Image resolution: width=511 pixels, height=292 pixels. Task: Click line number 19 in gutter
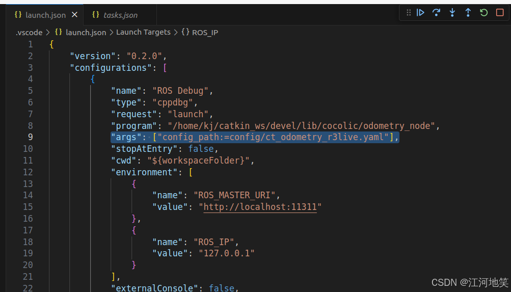click(28, 253)
